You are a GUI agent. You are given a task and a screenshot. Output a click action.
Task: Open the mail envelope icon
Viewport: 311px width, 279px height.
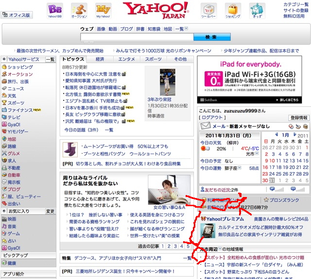coord(206,126)
